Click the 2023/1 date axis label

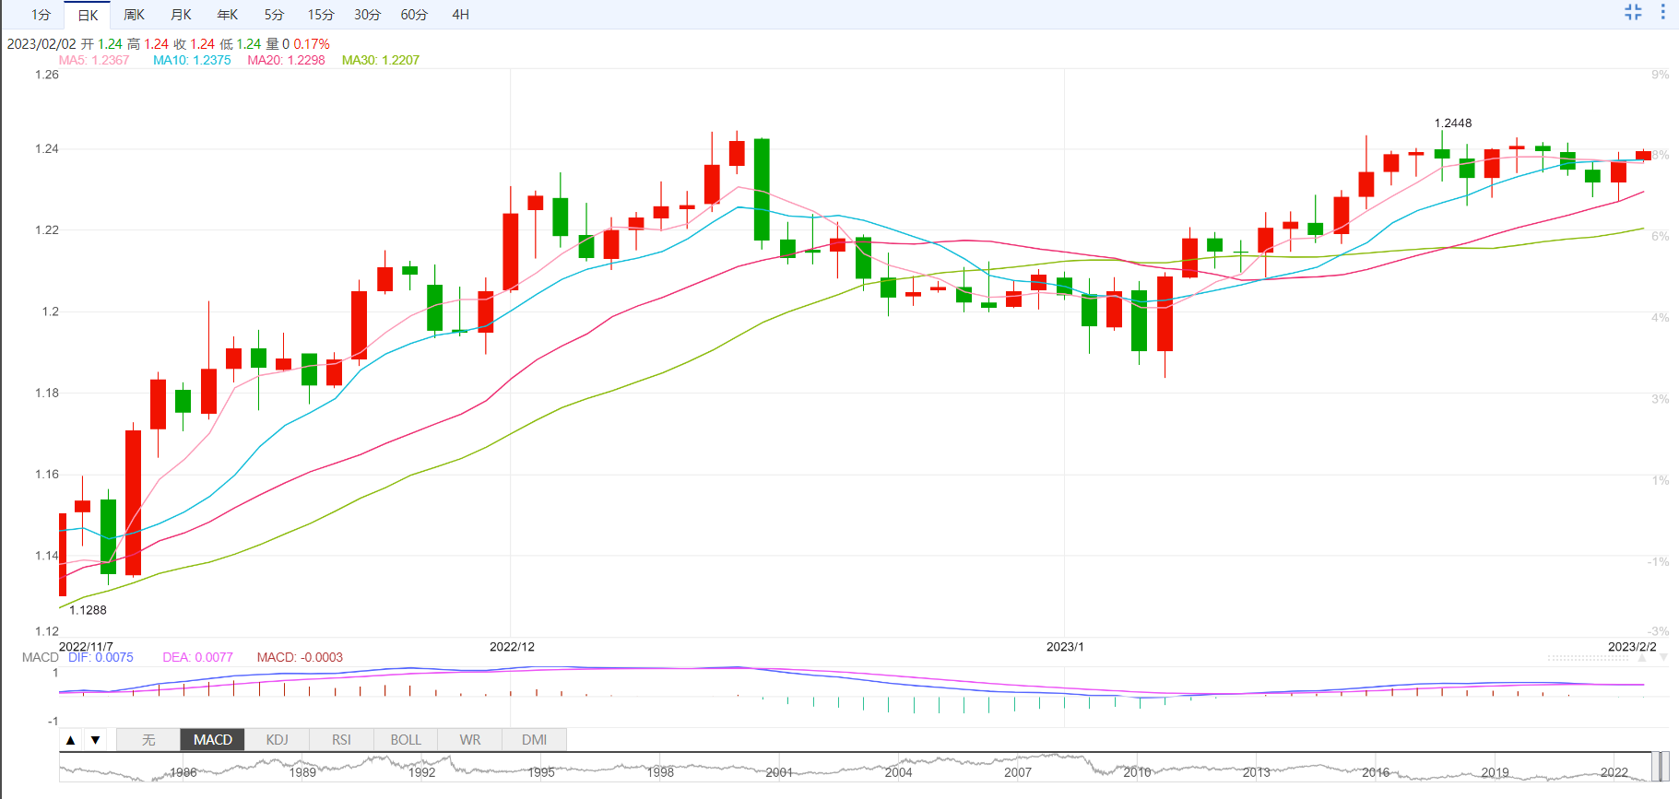1065,646
